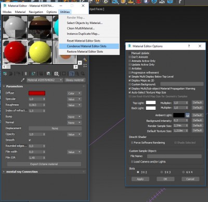This screenshot has width=208, height=202.
Task: Click the eyedropper pick material icon
Action: tap(23, 80)
